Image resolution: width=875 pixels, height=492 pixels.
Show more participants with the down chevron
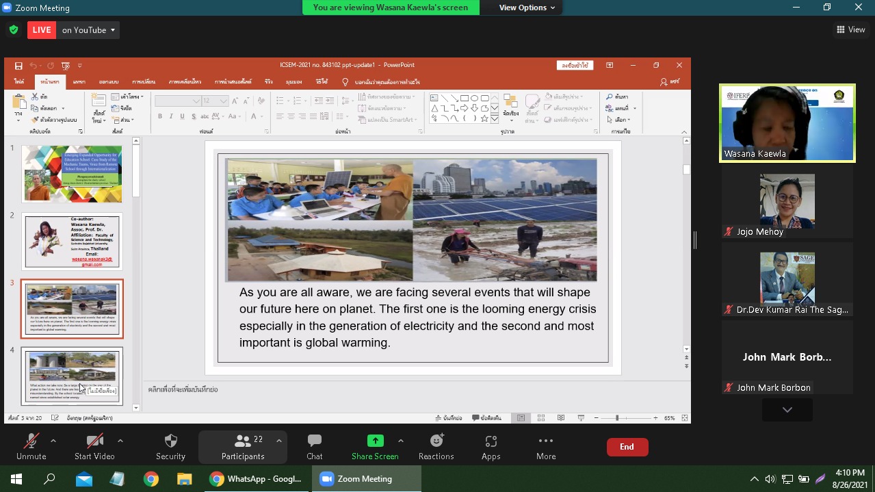tap(787, 409)
